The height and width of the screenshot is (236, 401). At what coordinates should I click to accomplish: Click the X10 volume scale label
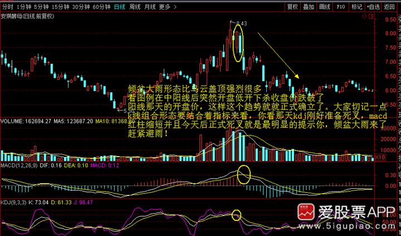click(x=380, y=157)
